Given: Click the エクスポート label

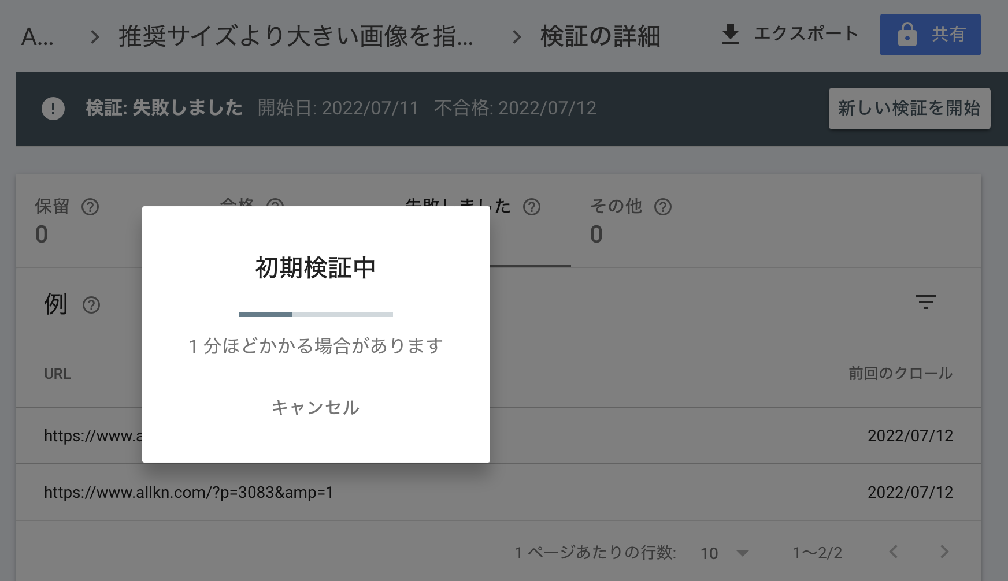Looking at the screenshot, I should point(806,34).
